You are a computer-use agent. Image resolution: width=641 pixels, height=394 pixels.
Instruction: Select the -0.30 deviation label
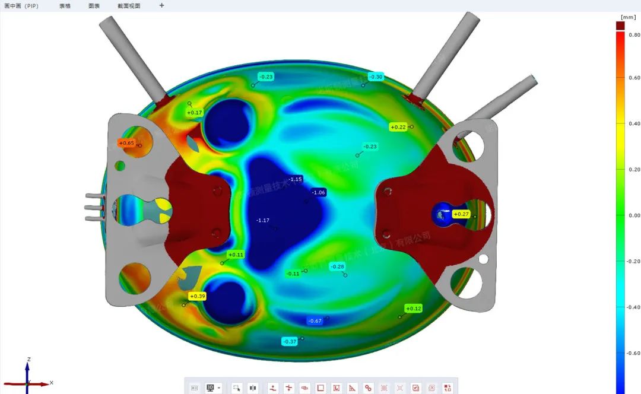[x=375, y=77]
